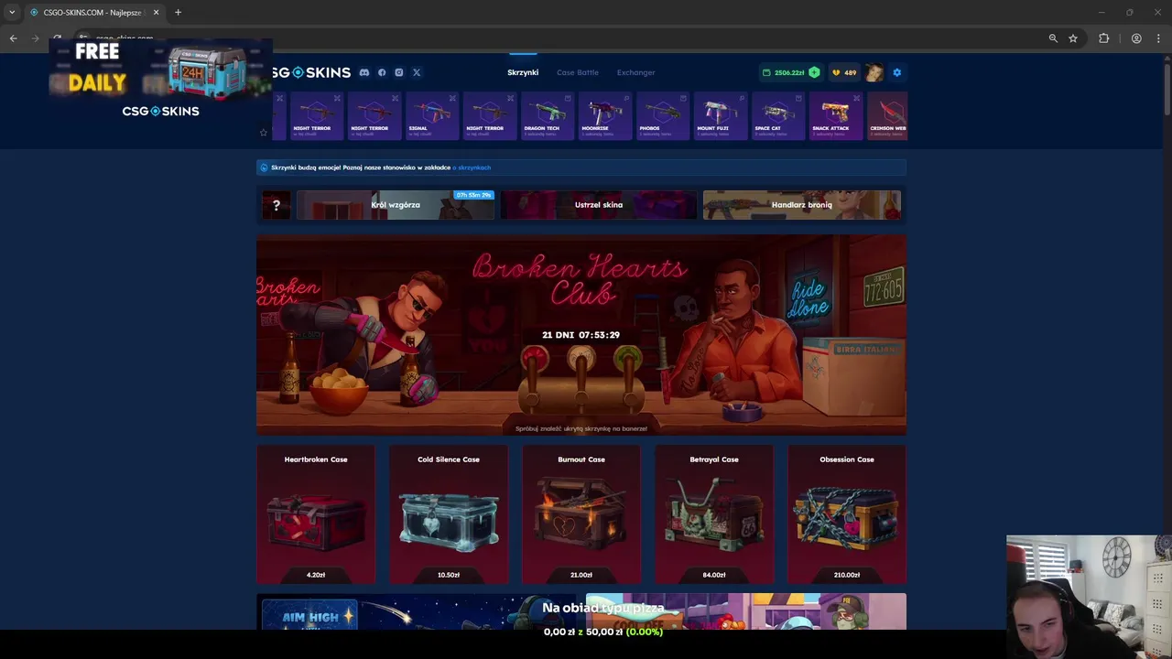The width and height of the screenshot is (1172, 659).
Task: Open the Król wzgórza game mode
Action: tap(396, 205)
